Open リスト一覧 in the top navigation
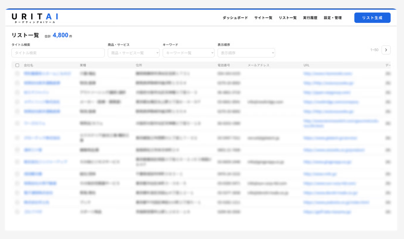The height and width of the screenshot is (239, 404). coord(287,18)
